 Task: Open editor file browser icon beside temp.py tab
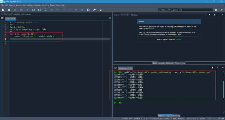pos(2,18)
